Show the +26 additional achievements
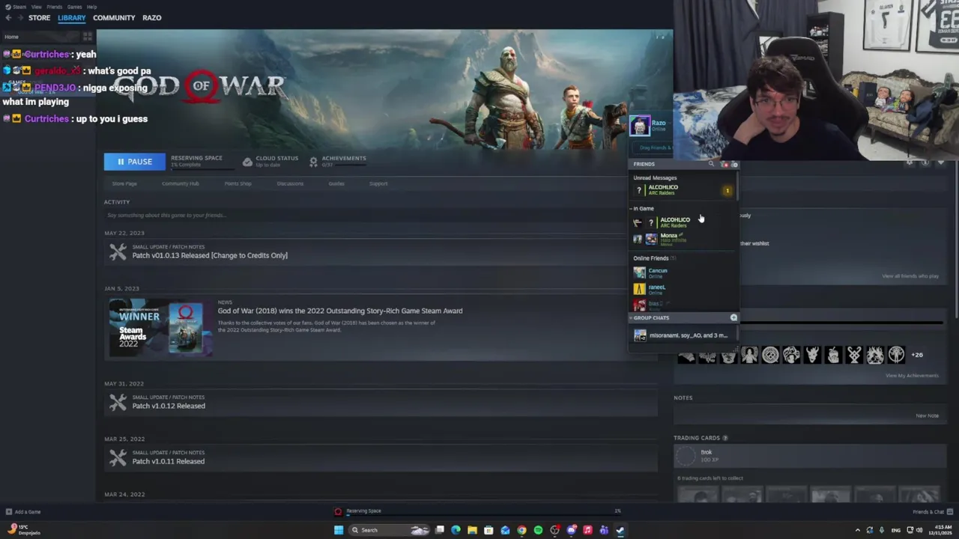This screenshot has height=539, width=959. click(x=917, y=355)
